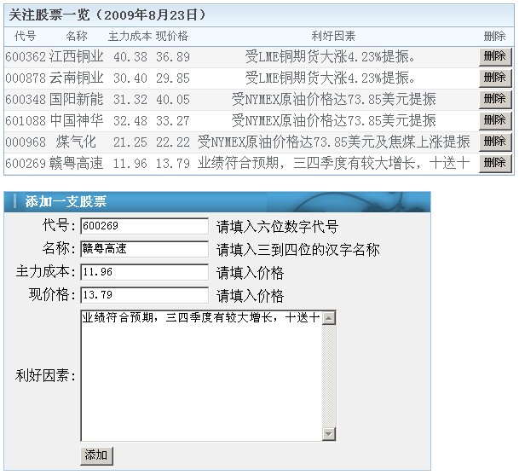
Task: Click the 代号 column header
Action: [x=26, y=36]
